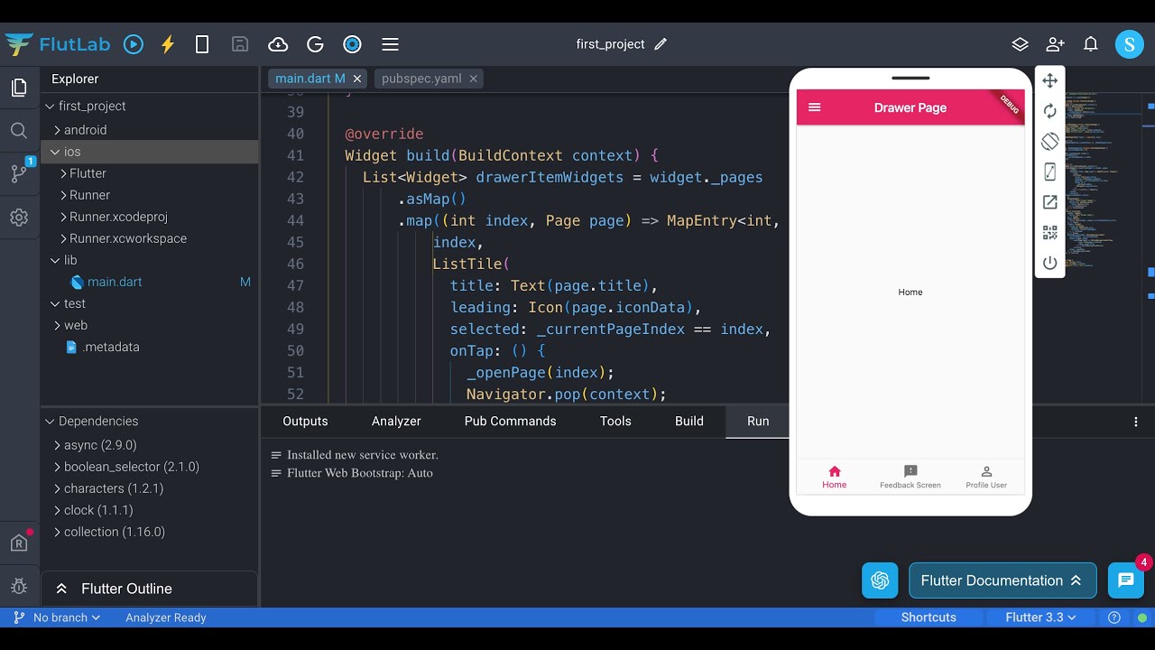This screenshot has height=650, width=1155.
Task: Move emulator with the arrows icon
Action: [x=1049, y=81]
